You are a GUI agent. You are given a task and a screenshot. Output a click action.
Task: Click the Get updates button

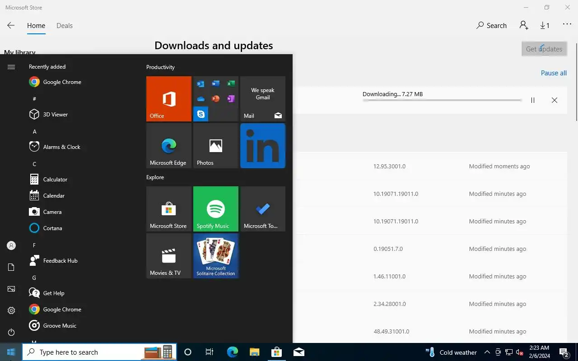tap(544, 49)
